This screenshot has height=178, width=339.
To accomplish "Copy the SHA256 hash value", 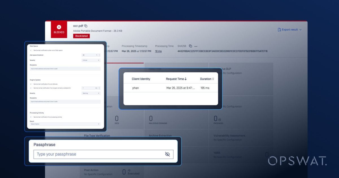I will point(190,46).
